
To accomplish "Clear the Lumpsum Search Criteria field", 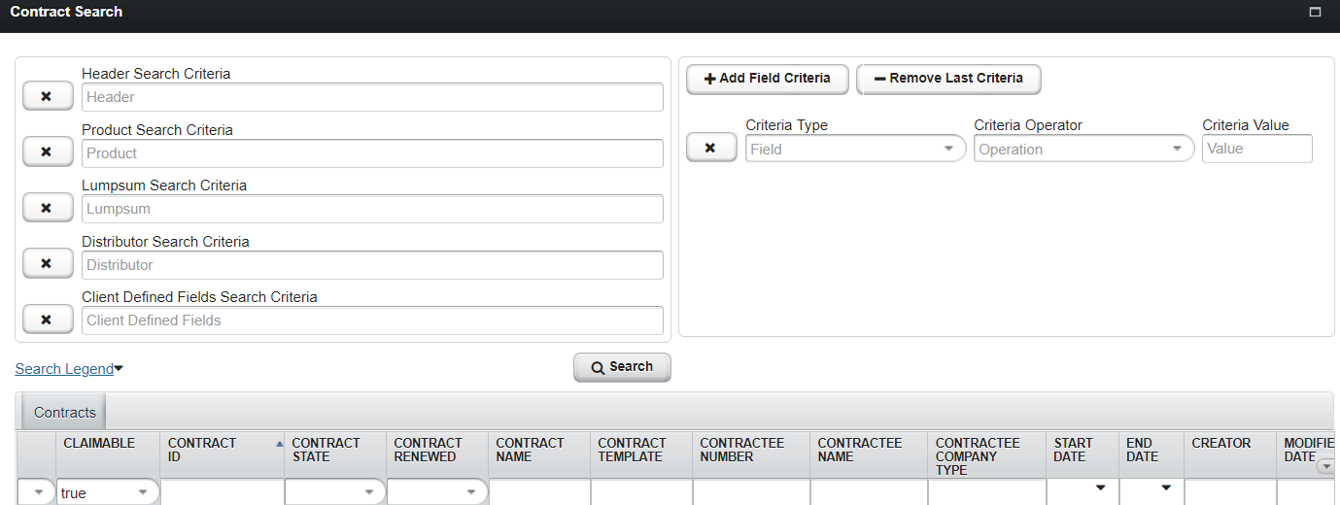I will pyautogui.click(x=48, y=208).
